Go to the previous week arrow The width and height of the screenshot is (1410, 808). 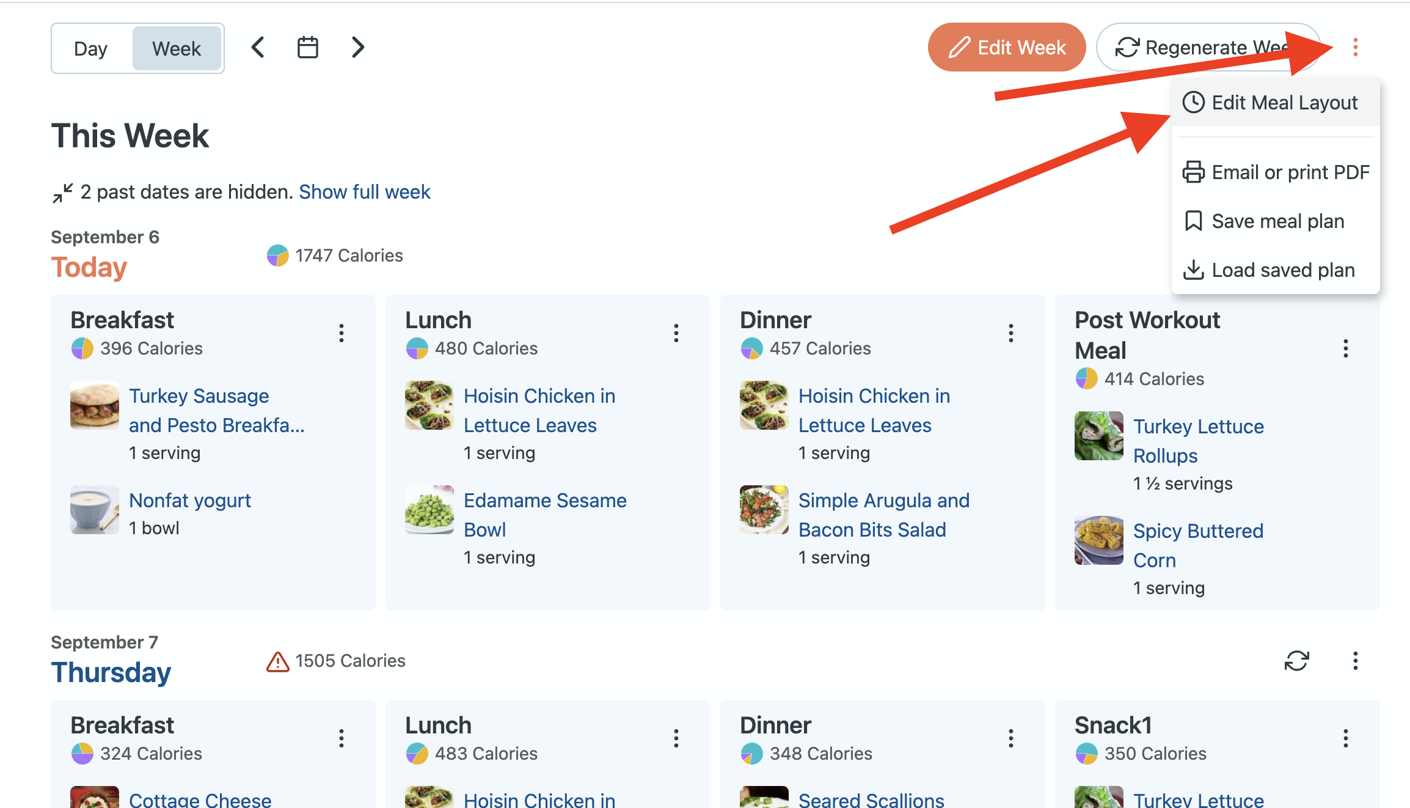pyautogui.click(x=258, y=48)
